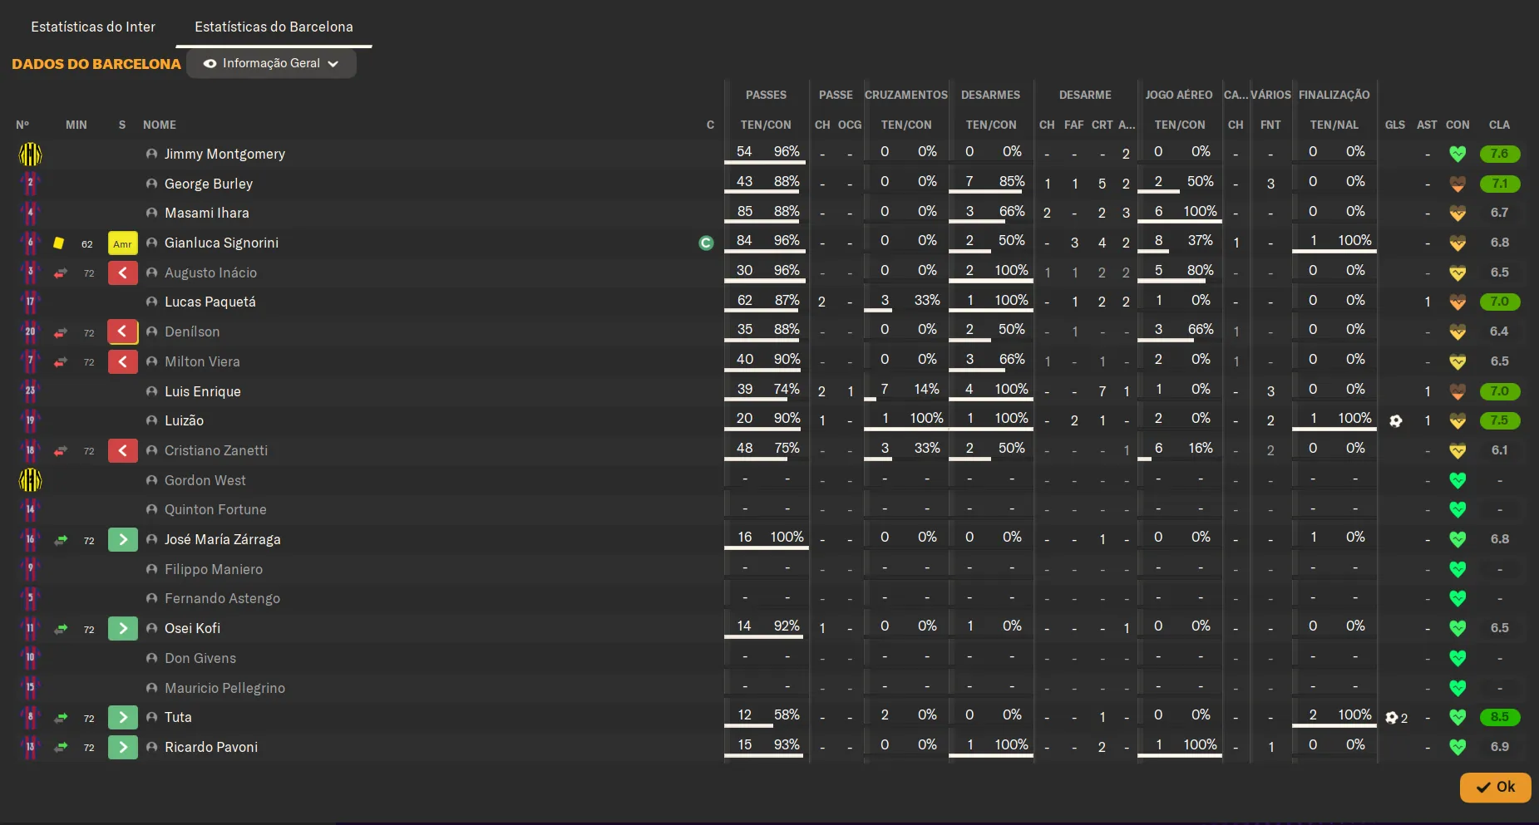Click Jimmy Montgomery's green condition heart
This screenshot has width=1539, height=825.
(x=1458, y=154)
